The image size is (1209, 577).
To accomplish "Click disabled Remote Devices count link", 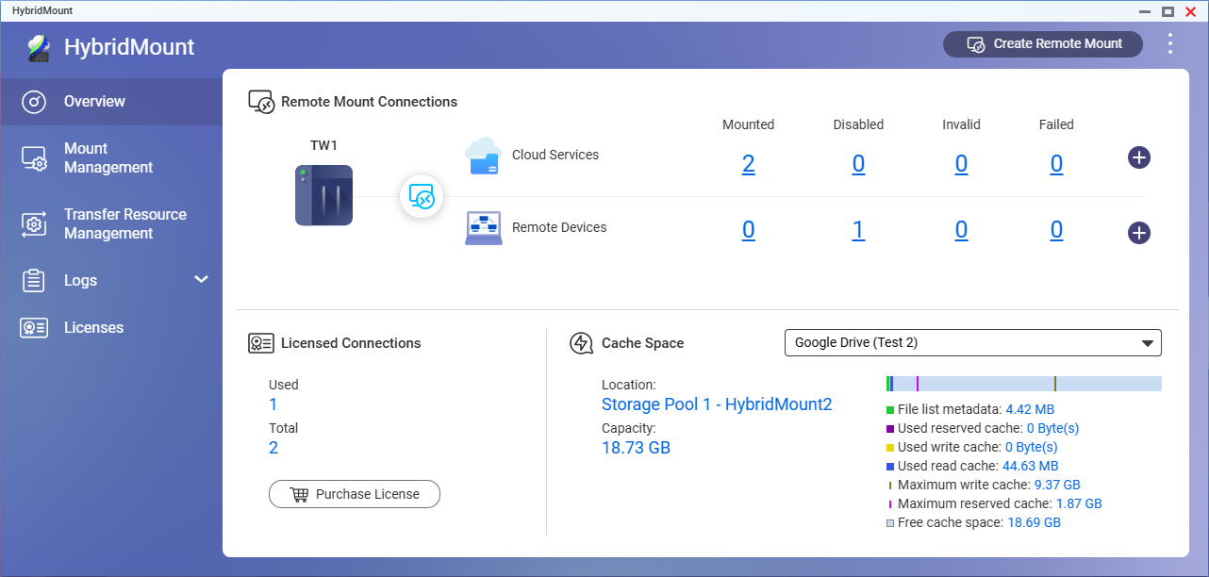I will click(x=858, y=230).
